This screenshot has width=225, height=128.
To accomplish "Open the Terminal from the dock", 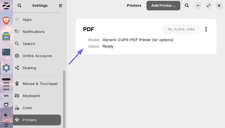I will [x=6, y=52].
